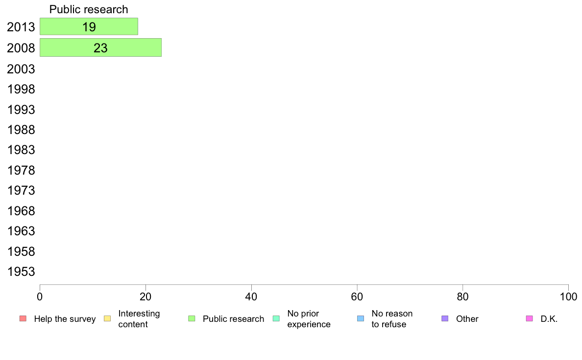The width and height of the screenshot is (582, 360).
Task: Click the 40 tick on the x-axis
Action: [x=251, y=296]
